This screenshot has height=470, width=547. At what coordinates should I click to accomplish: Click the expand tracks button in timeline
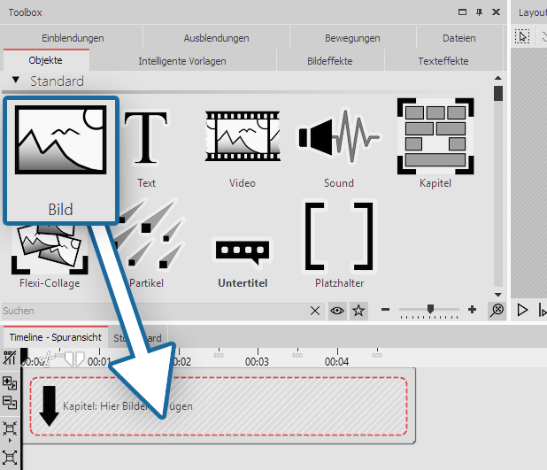(x=11, y=383)
